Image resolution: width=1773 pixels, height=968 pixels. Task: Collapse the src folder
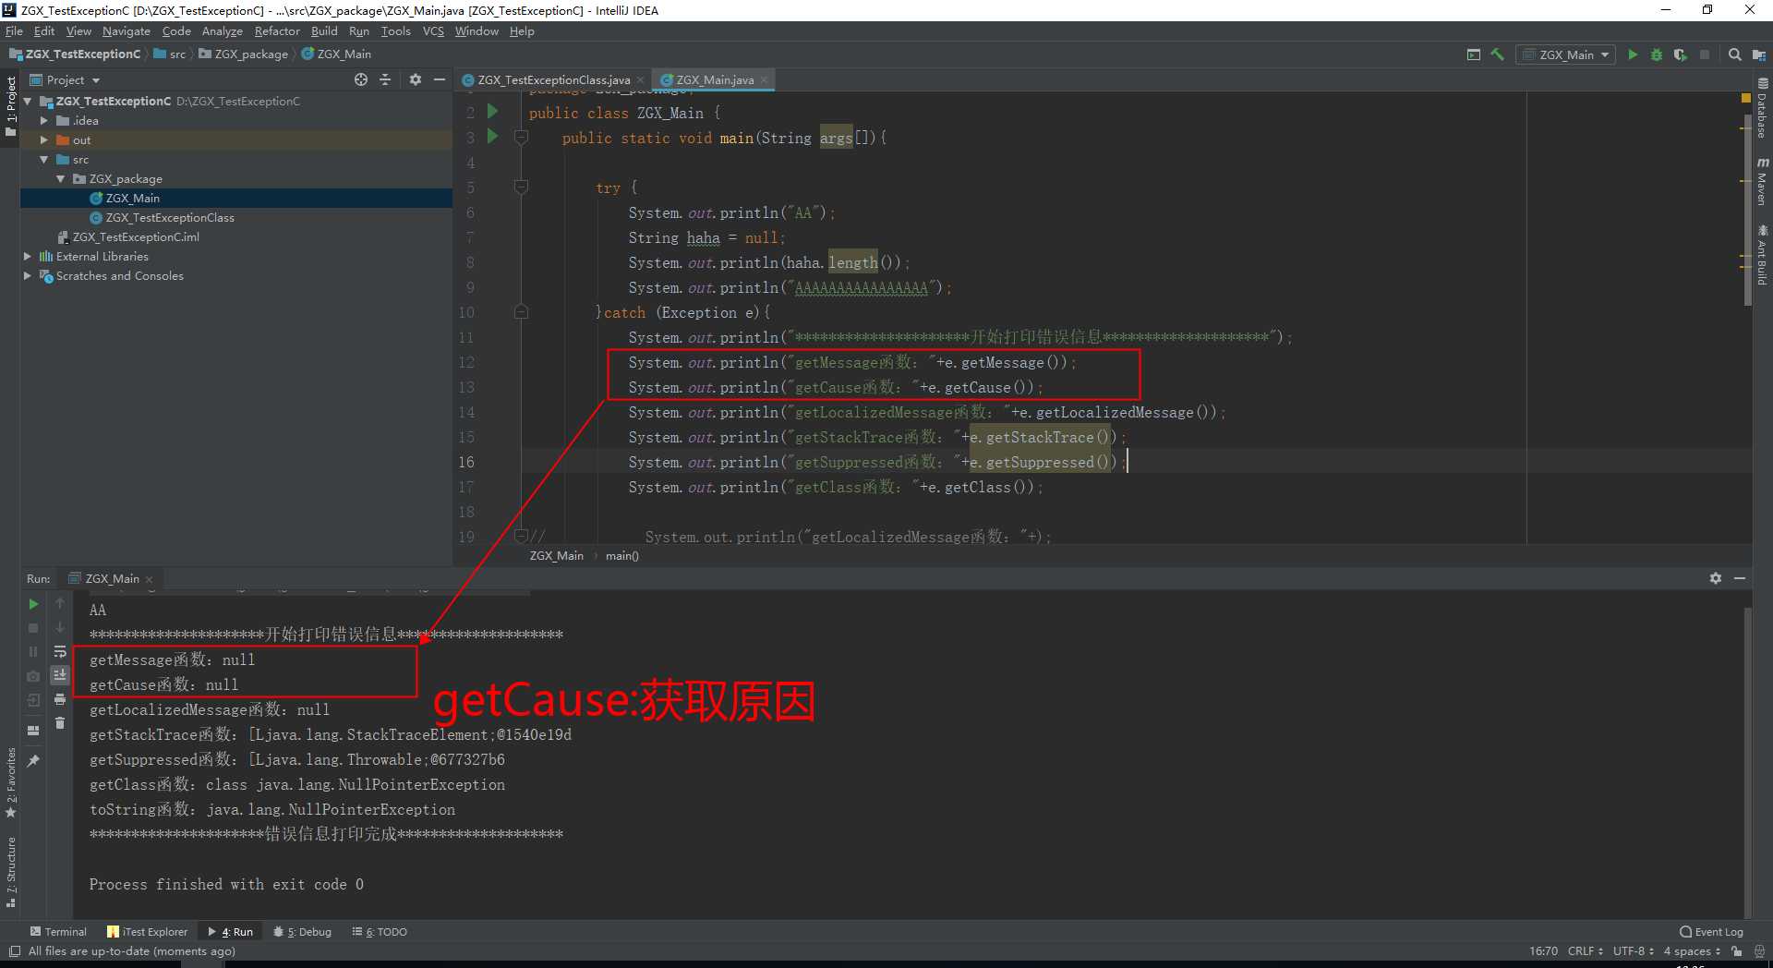point(44,160)
